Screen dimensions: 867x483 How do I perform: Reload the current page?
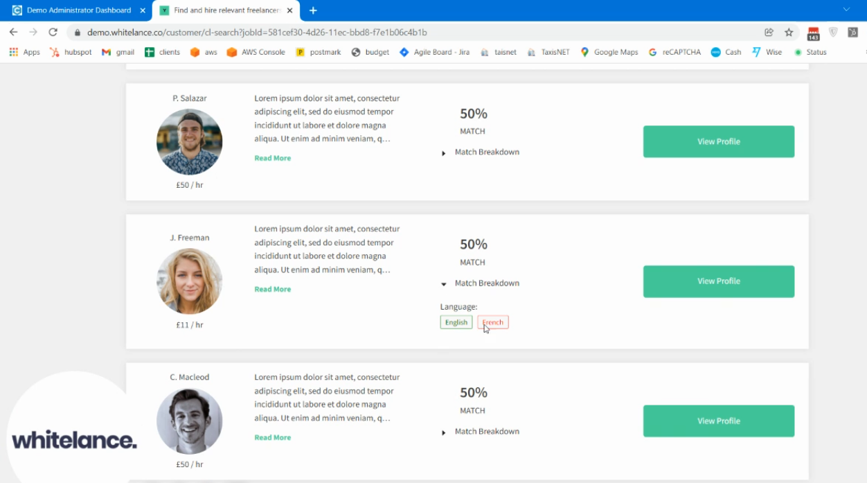point(53,32)
